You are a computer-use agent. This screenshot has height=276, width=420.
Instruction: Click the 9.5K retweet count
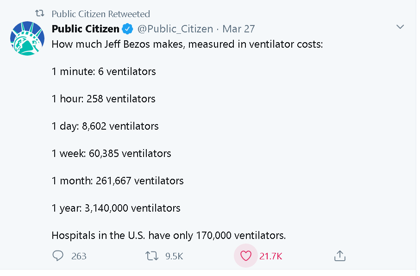174,256
